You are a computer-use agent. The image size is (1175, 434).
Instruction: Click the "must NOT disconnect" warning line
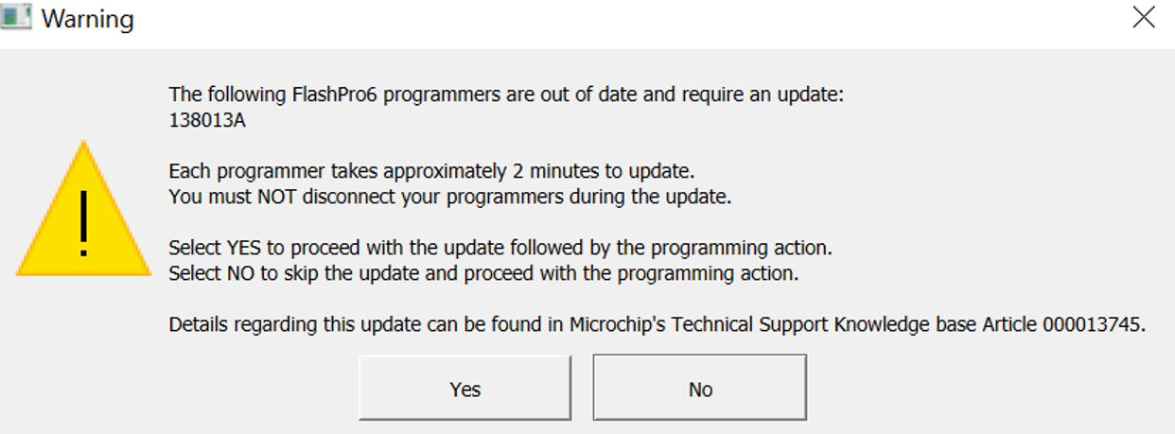449,198
